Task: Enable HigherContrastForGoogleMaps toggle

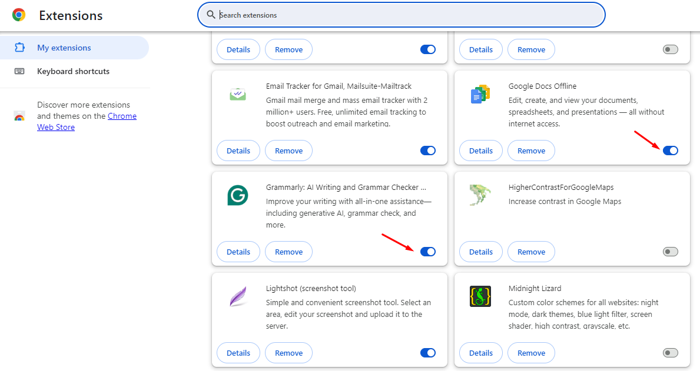Action: [x=670, y=252]
